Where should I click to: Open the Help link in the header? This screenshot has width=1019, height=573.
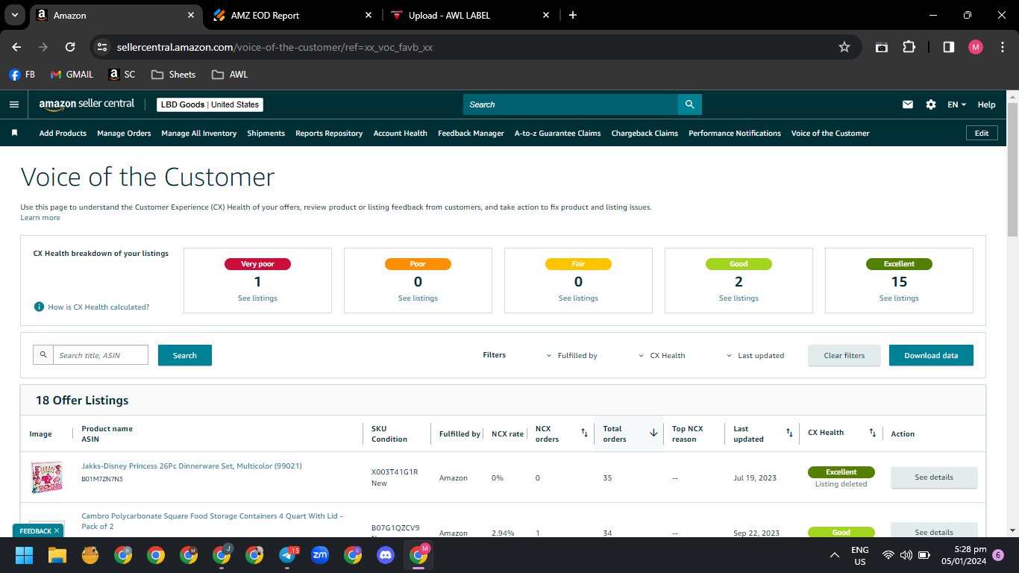tap(986, 104)
